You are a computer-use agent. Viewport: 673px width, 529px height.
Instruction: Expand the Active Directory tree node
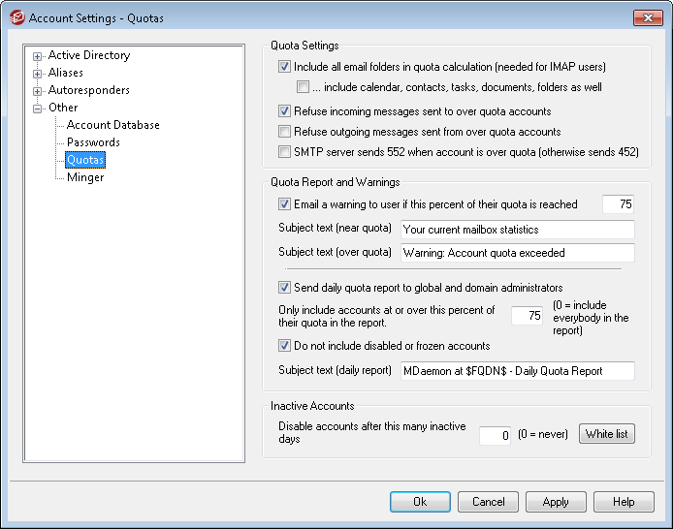[x=38, y=56]
